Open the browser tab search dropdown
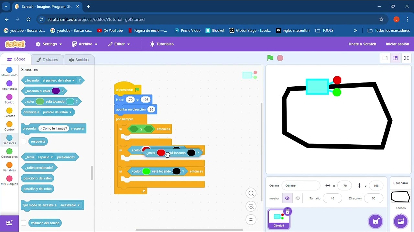The image size is (414, 232). pos(6,6)
